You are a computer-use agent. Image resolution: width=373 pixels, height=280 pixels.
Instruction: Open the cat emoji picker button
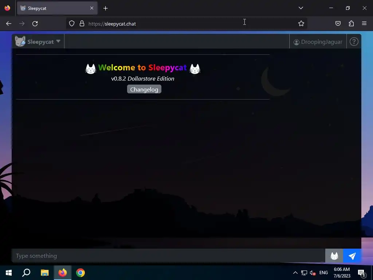point(334,256)
